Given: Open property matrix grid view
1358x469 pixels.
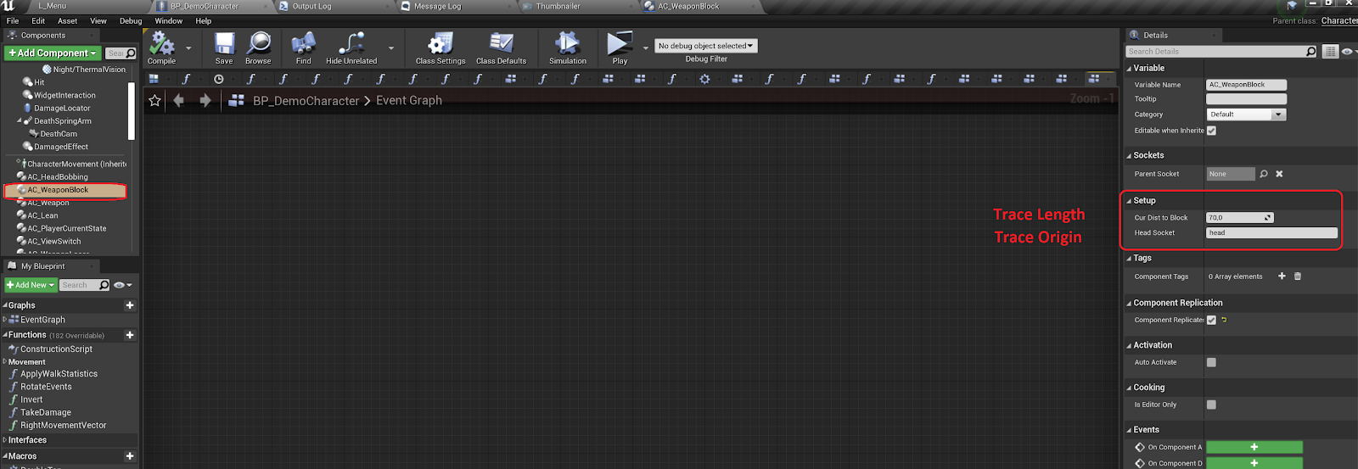Looking at the screenshot, I should (1330, 52).
